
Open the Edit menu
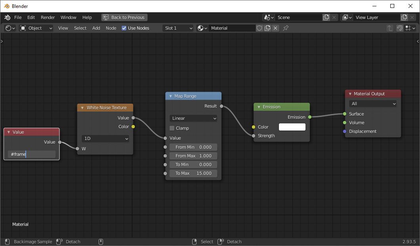(x=31, y=17)
